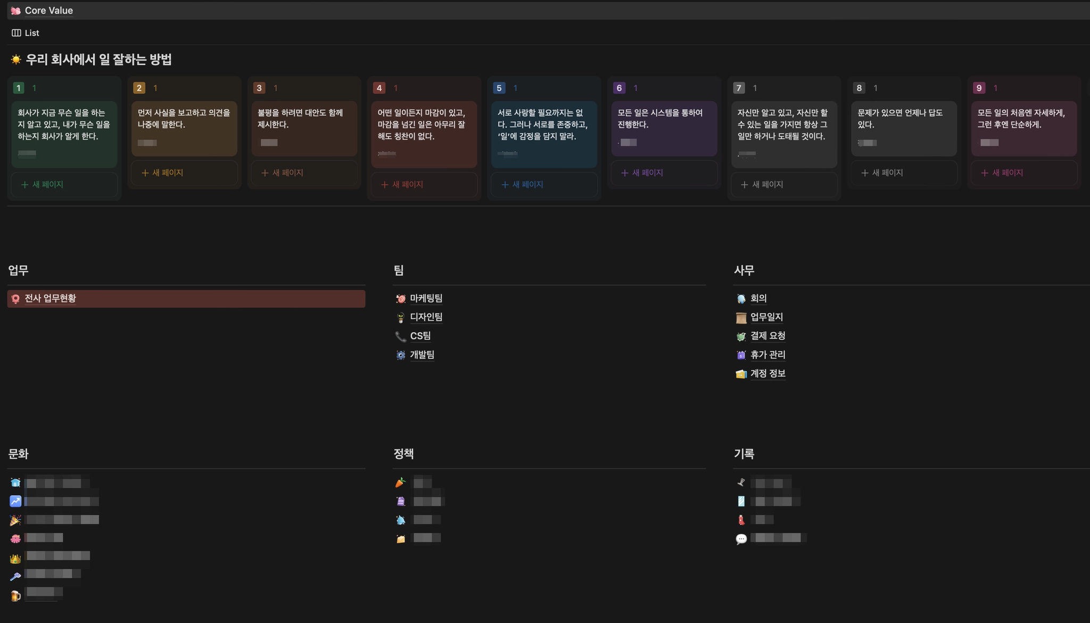This screenshot has height=623, width=1090.
Task: Click the List view board icon
Action: (x=16, y=33)
